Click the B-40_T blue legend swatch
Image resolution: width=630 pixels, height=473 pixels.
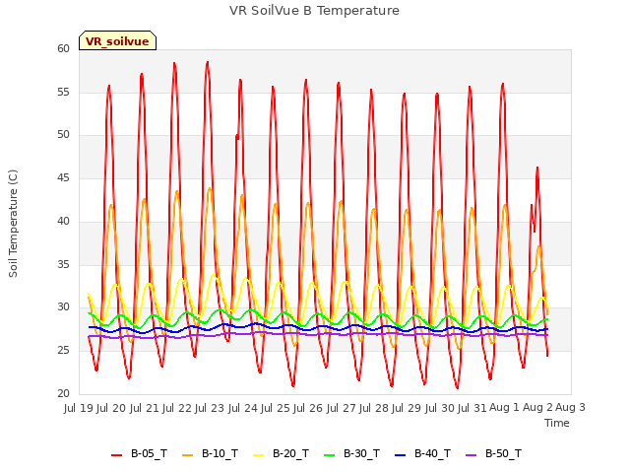point(401,455)
